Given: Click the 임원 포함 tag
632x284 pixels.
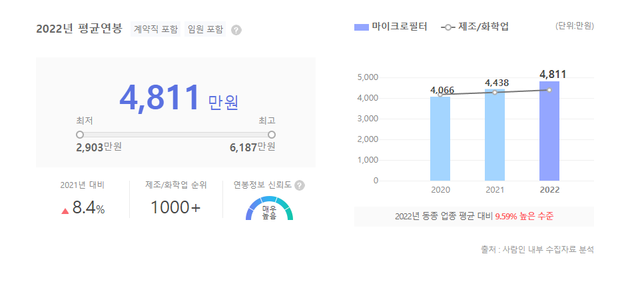Looking at the screenshot, I should (205, 29).
